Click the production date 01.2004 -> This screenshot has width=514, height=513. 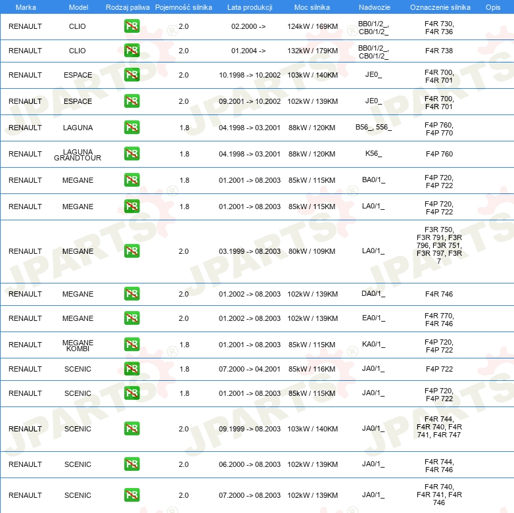point(248,51)
